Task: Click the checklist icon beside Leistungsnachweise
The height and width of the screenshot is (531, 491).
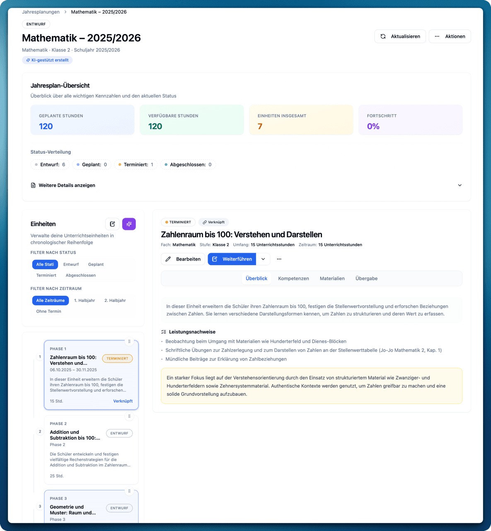Action: [x=163, y=331]
